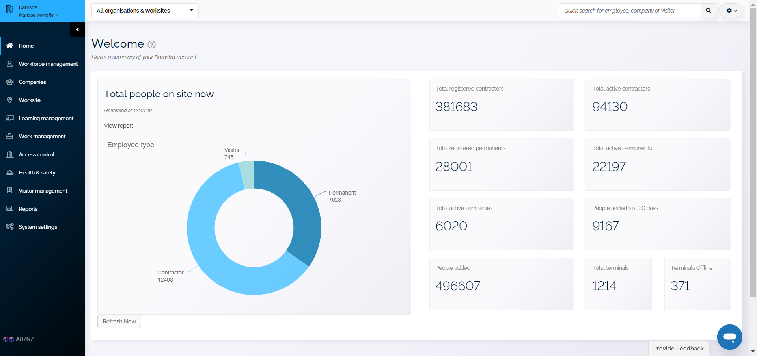Expand the All organisations & worksites dropdown
The image size is (757, 356).
point(145,11)
